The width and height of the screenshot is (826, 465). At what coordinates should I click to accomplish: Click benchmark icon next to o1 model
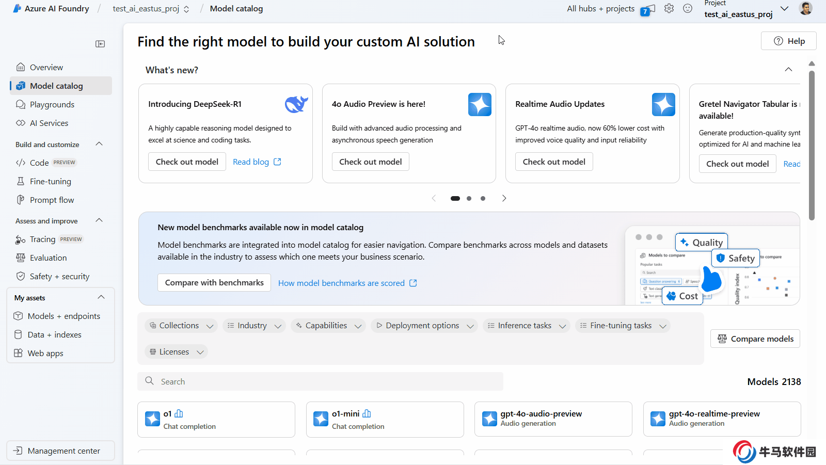[179, 414]
